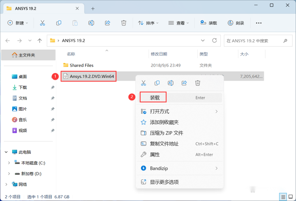The image size is (296, 201).
Task: Open the three-dot more options menu
Action: [259, 23]
